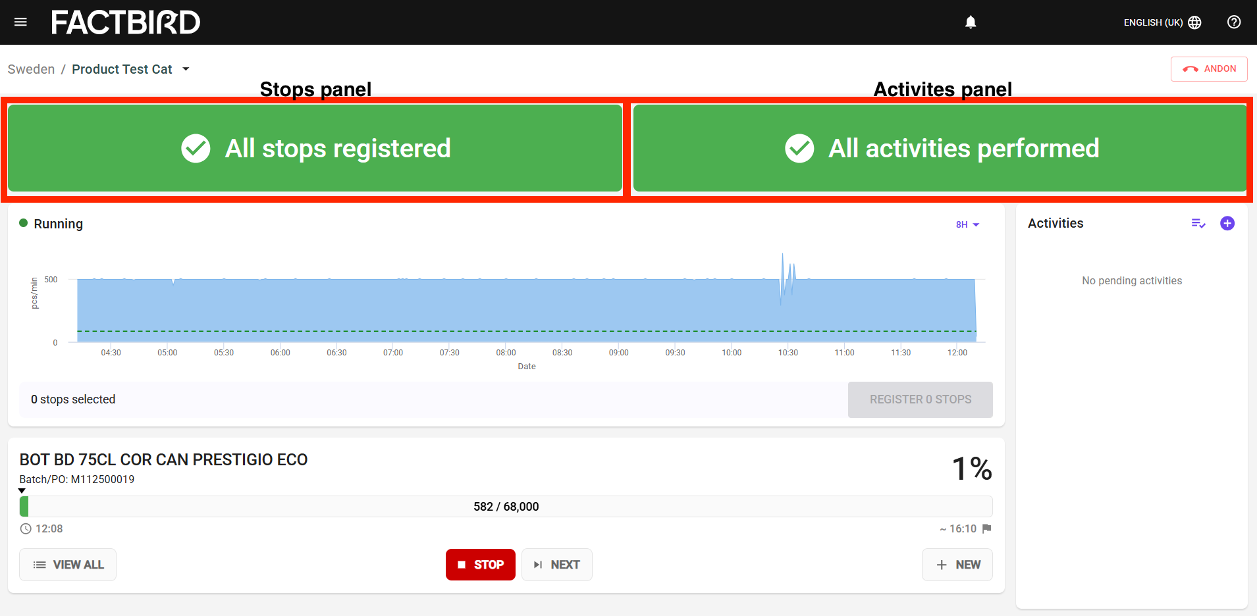1257x616 pixels.
Task: Click the green Running status indicator
Action: tap(24, 223)
